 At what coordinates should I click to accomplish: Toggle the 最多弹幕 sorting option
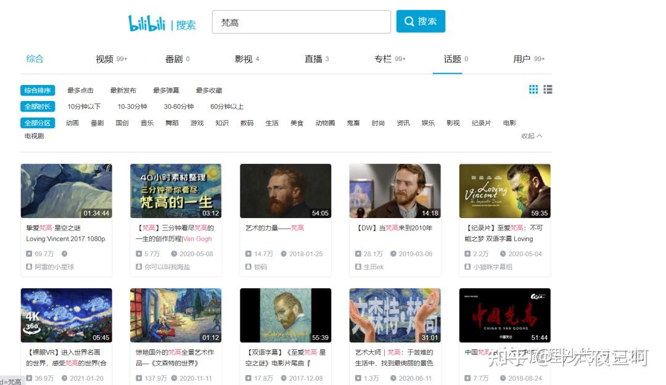(x=166, y=89)
